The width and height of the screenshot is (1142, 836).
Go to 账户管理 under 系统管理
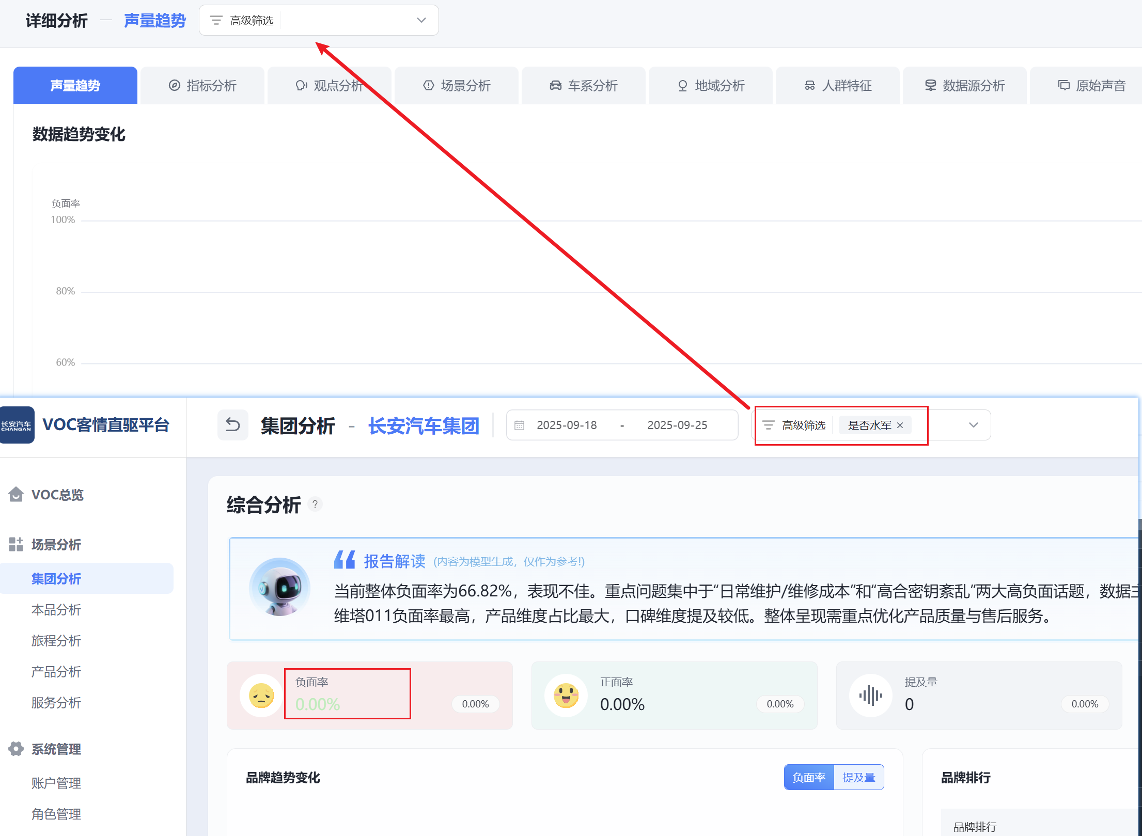tap(56, 783)
